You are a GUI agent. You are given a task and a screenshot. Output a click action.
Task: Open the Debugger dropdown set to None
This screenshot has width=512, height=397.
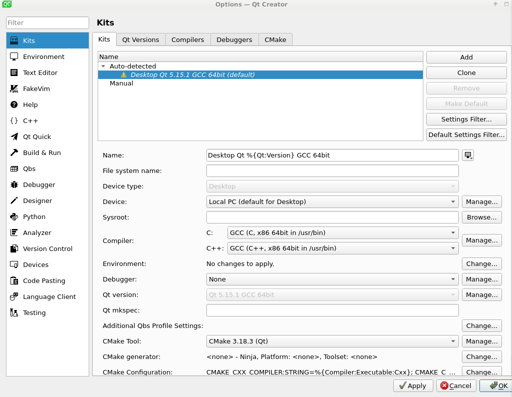tap(333, 279)
